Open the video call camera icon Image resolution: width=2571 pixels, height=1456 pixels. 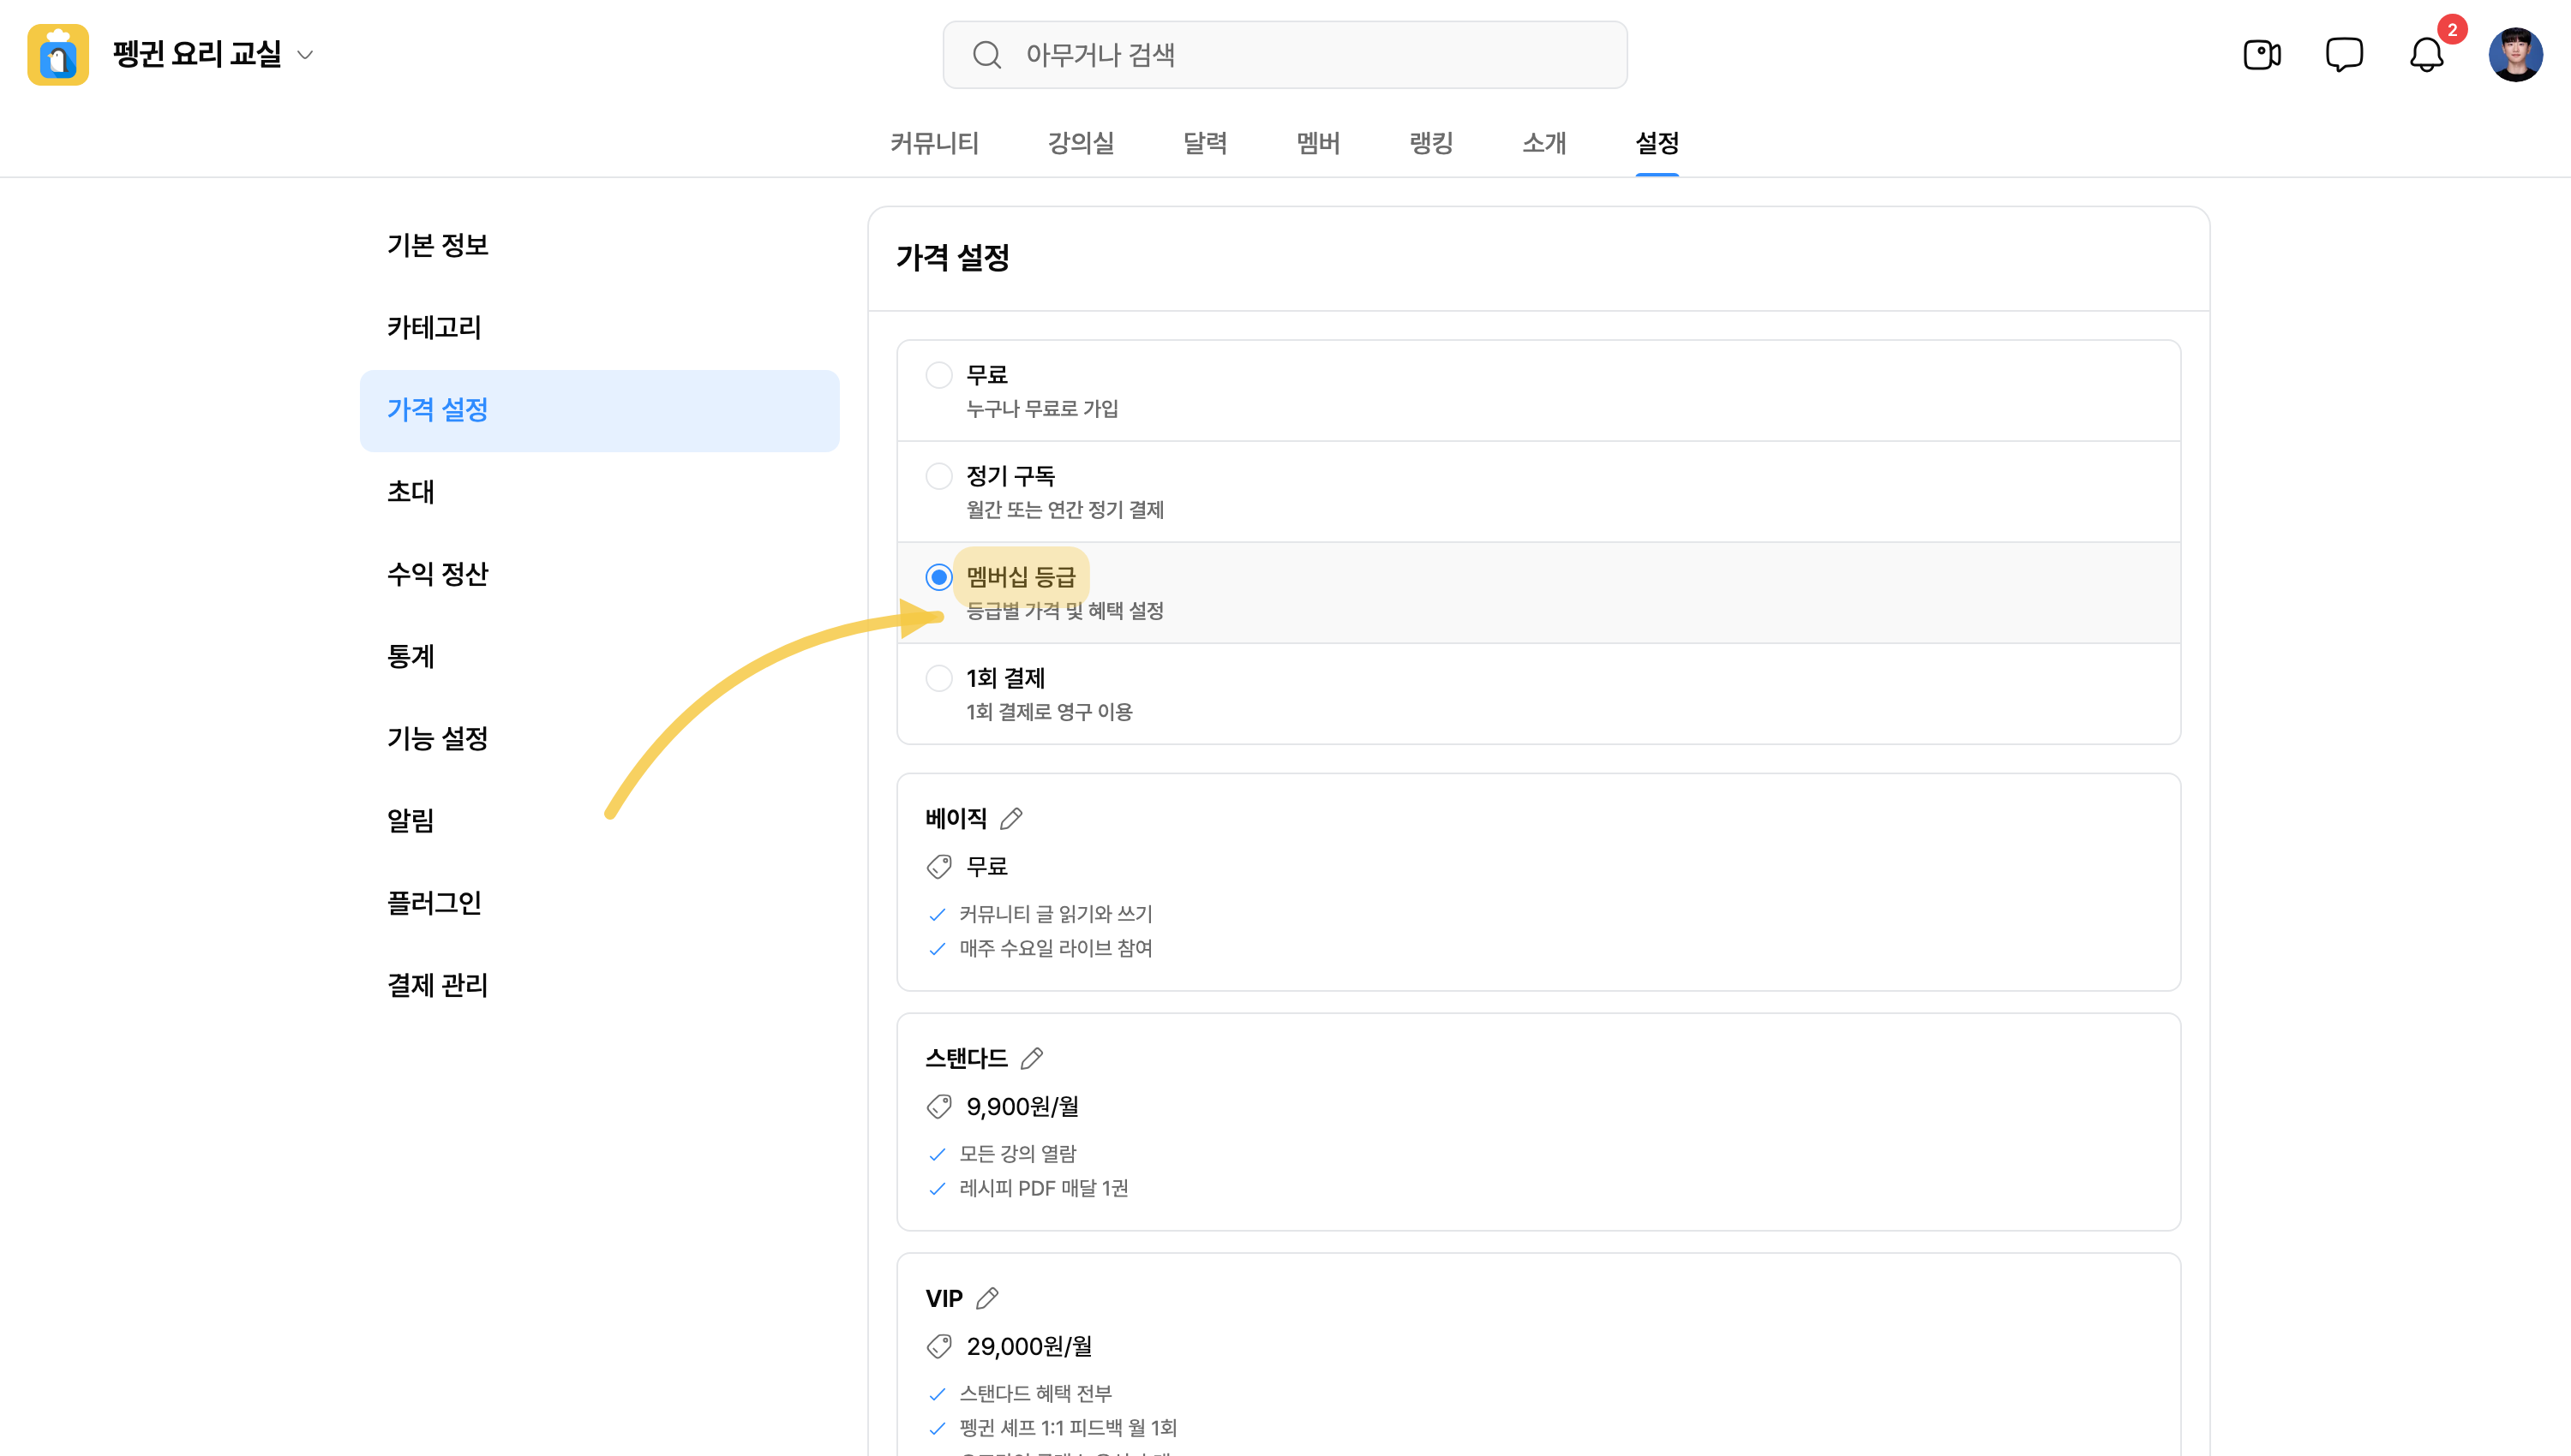click(x=2261, y=54)
